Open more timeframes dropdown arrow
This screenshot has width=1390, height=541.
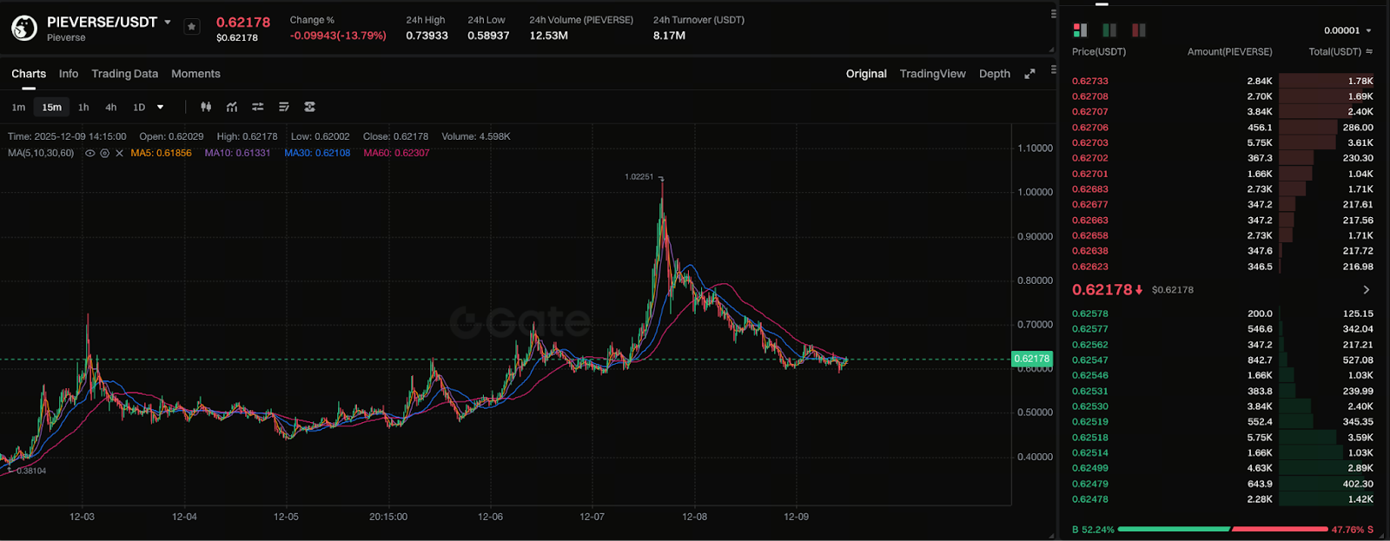click(160, 108)
